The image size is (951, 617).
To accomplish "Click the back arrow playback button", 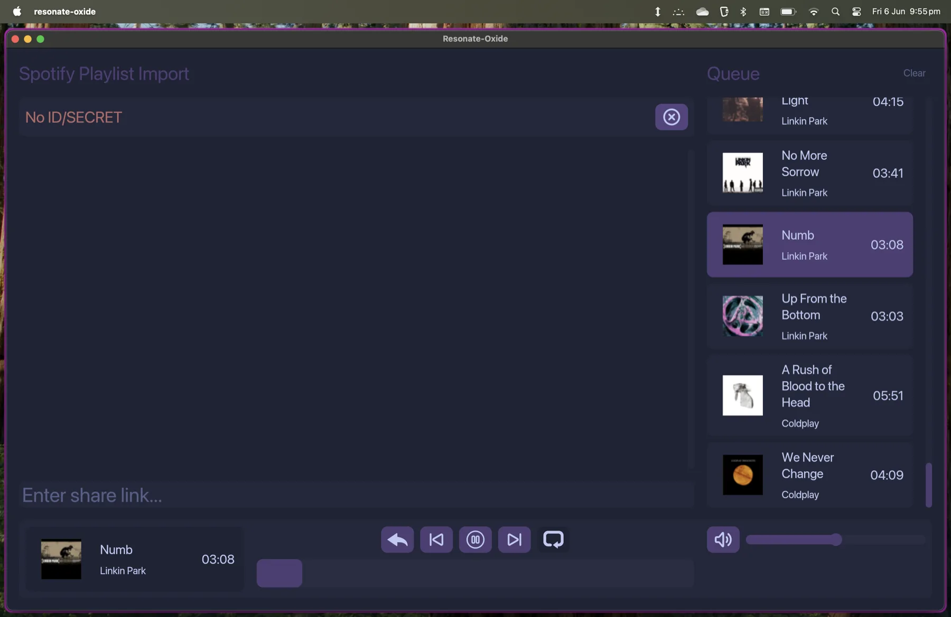I will pyautogui.click(x=397, y=539).
